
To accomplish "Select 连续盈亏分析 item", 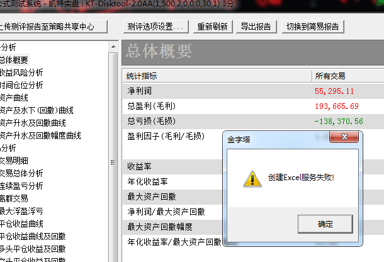I will (21, 186).
